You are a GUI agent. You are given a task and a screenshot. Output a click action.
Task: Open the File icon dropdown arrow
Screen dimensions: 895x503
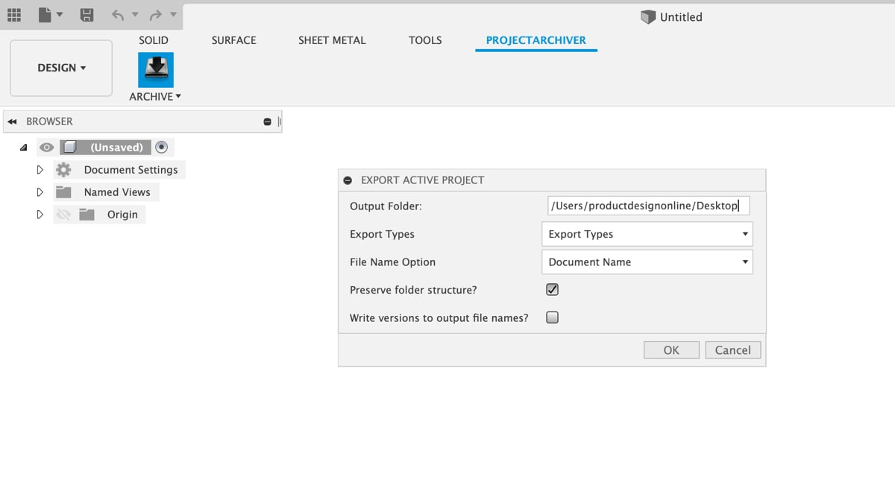[x=60, y=15]
